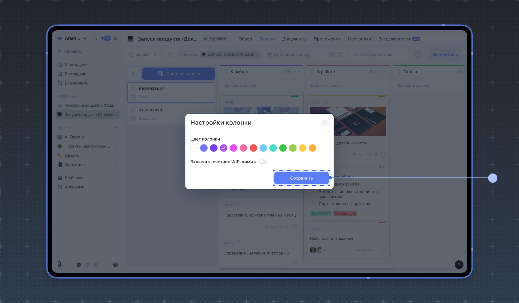519x303 pixels.
Task: Open help via the question mark icon
Action: 459,265
